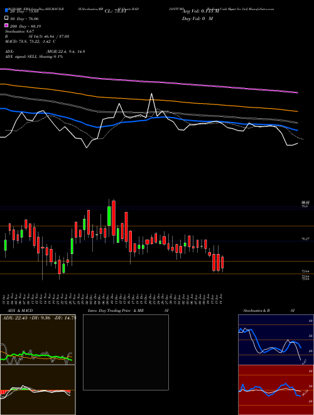Open the red RSI chart panel
This screenshot has width=314, height=415.
click(x=276, y=390)
